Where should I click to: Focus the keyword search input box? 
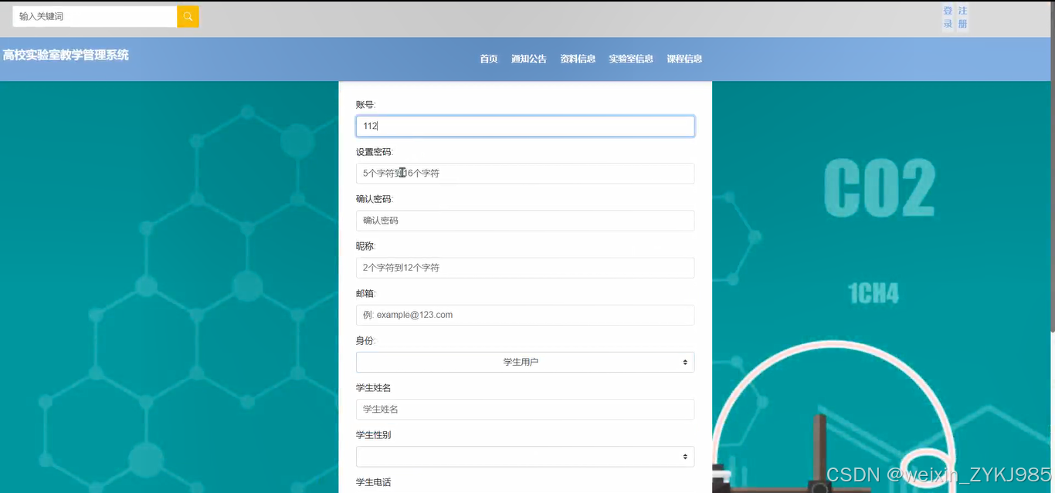tap(94, 16)
